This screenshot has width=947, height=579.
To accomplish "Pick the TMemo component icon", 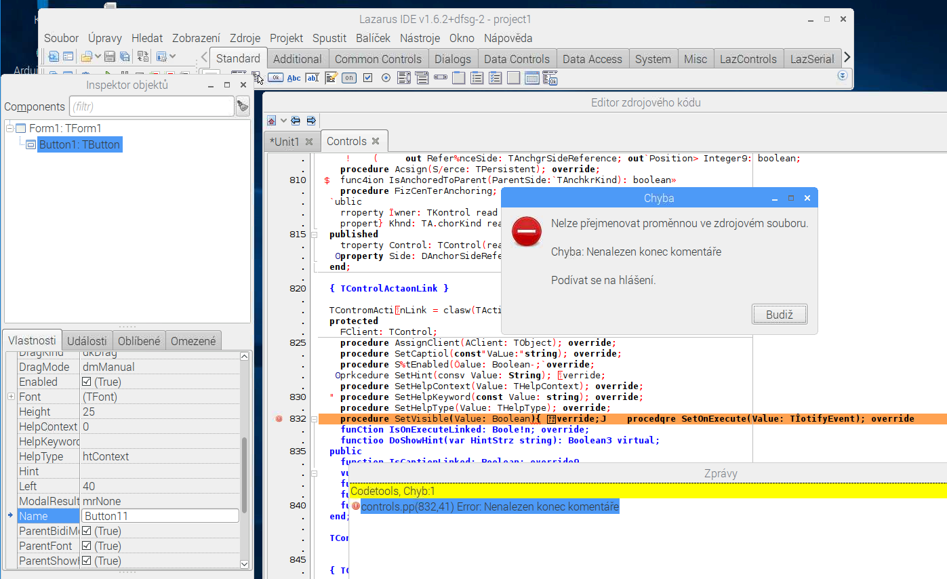I will coord(331,78).
